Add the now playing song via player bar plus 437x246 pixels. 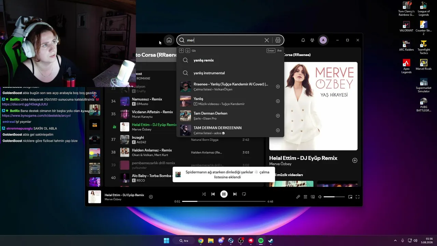pos(151,197)
